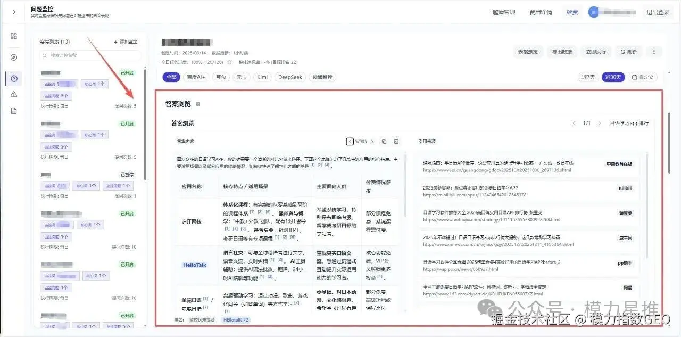681x337 pixels.
Task: Enable the DeepSeek model filter
Action: (x=290, y=77)
